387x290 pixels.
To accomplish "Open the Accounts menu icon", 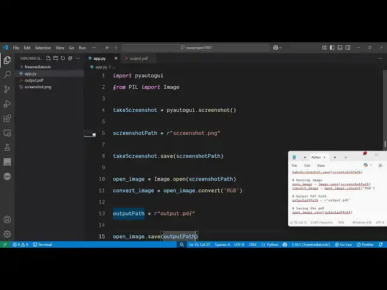I will pyautogui.click(x=7, y=219).
